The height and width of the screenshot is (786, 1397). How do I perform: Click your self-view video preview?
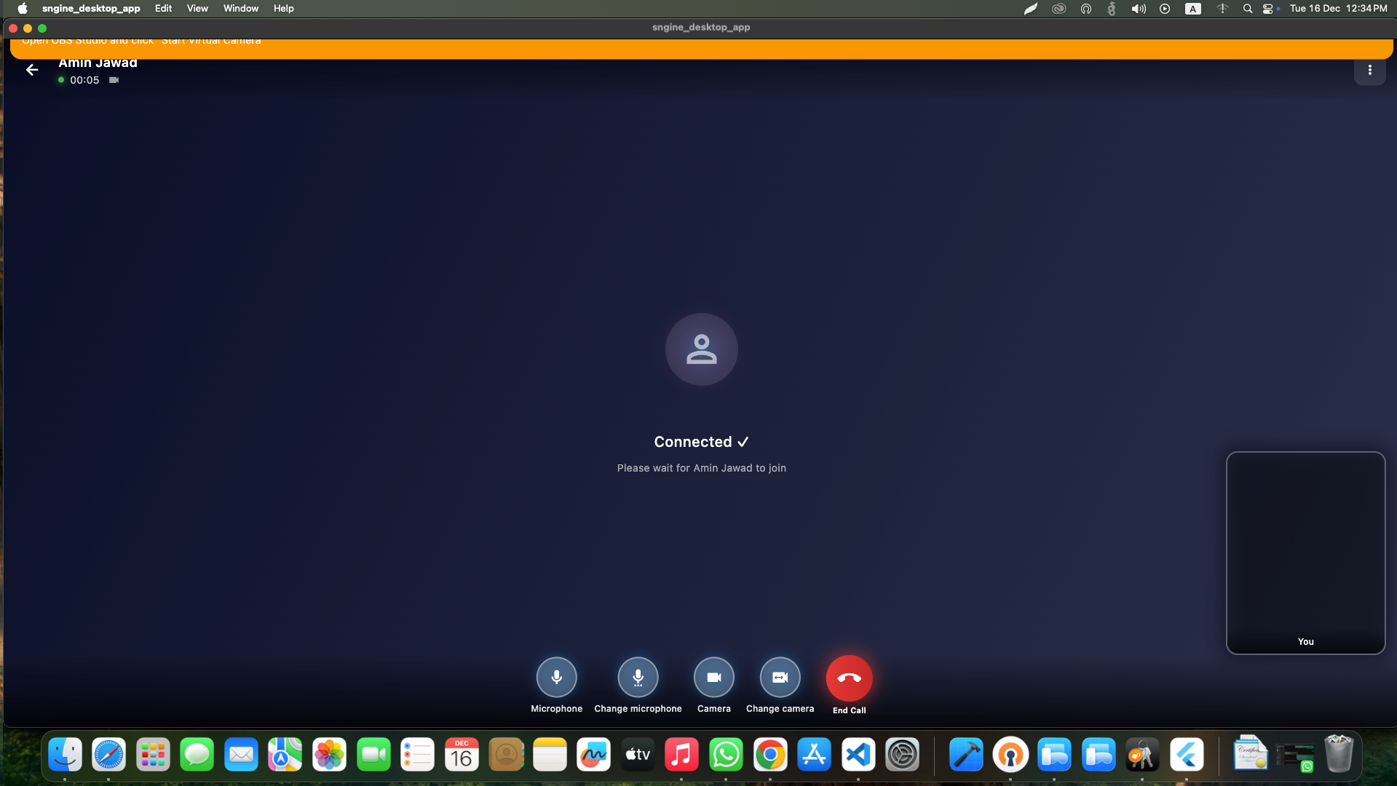pyautogui.click(x=1305, y=552)
